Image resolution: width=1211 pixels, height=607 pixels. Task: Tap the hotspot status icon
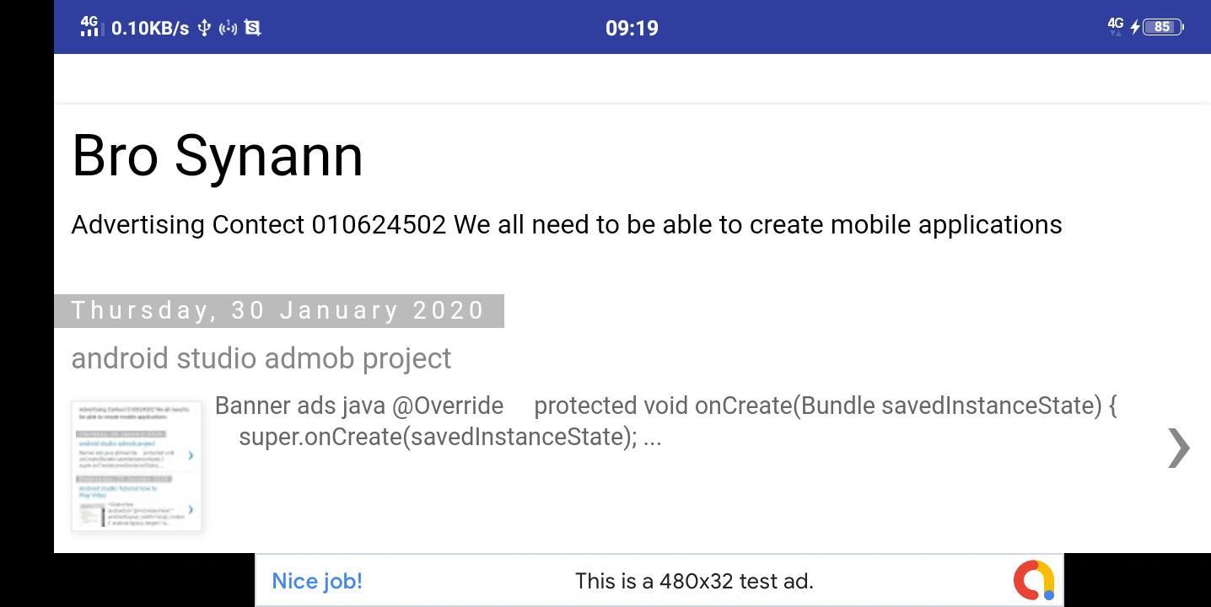click(228, 28)
